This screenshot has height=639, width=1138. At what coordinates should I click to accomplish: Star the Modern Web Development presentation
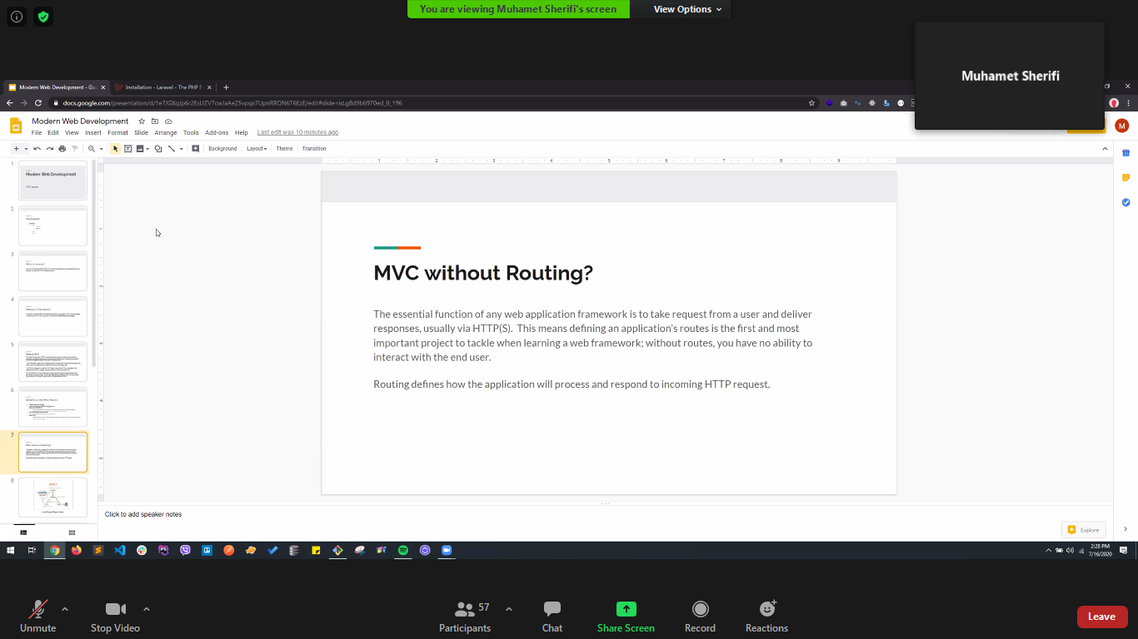142,121
